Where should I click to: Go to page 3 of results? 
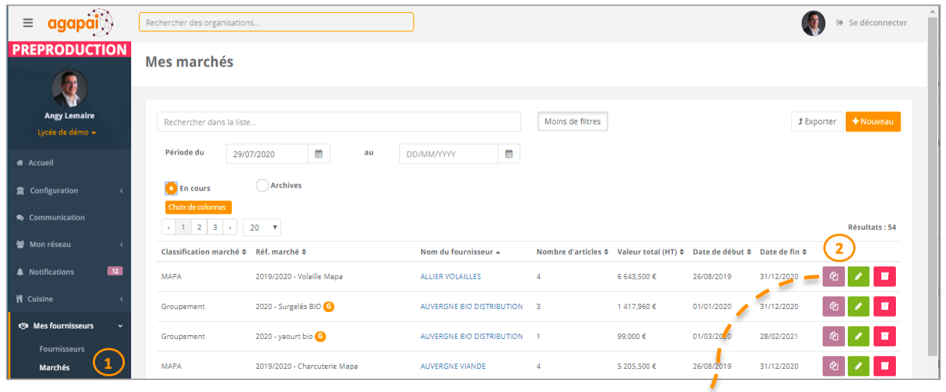(215, 227)
